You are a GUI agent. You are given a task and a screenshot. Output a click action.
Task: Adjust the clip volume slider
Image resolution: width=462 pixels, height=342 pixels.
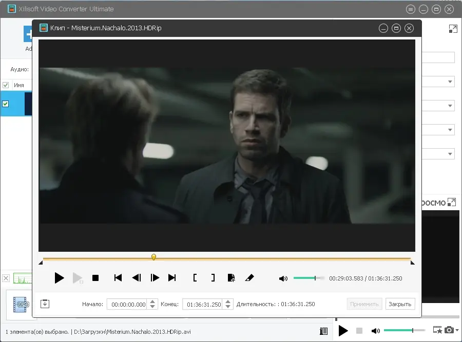point(309,278)
